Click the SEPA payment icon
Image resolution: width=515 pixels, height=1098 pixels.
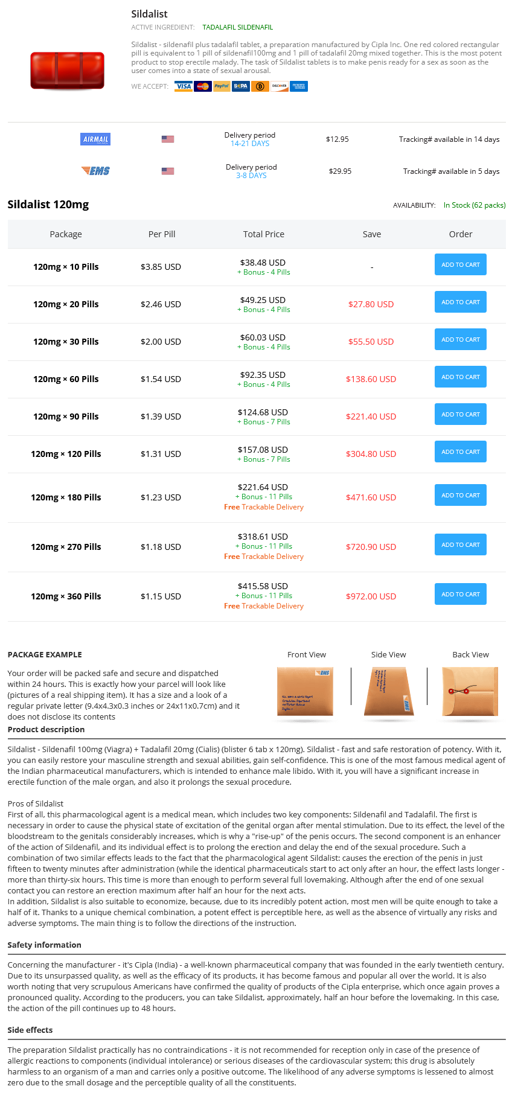[x=241, y=86]
